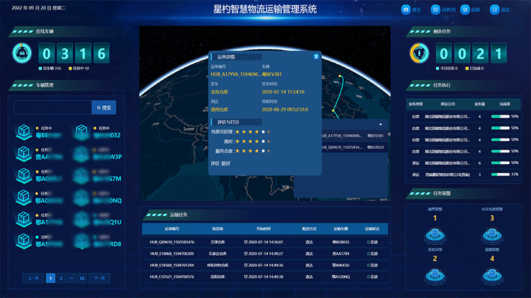This screenshot has width=531, height=298.
Task: Click the online vehicle gauge icon
Action: pyautogui.click(x=21, y=54)
